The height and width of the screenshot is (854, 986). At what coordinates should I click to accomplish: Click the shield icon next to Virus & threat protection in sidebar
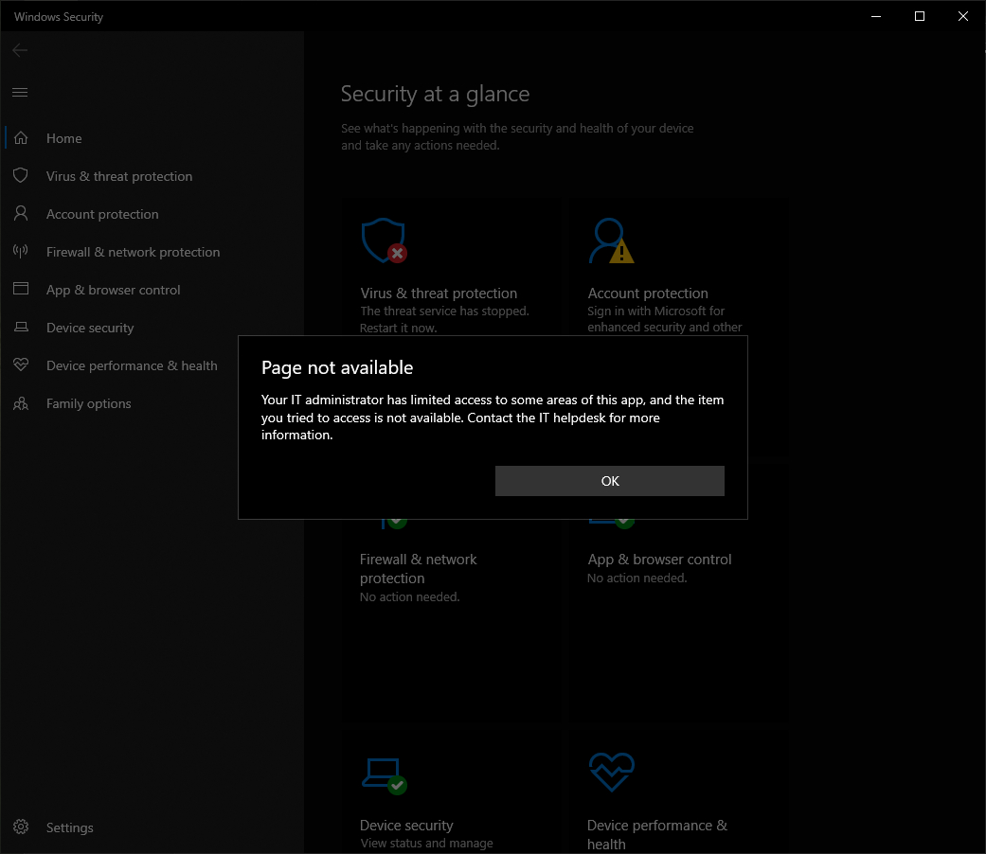(21, 175)
